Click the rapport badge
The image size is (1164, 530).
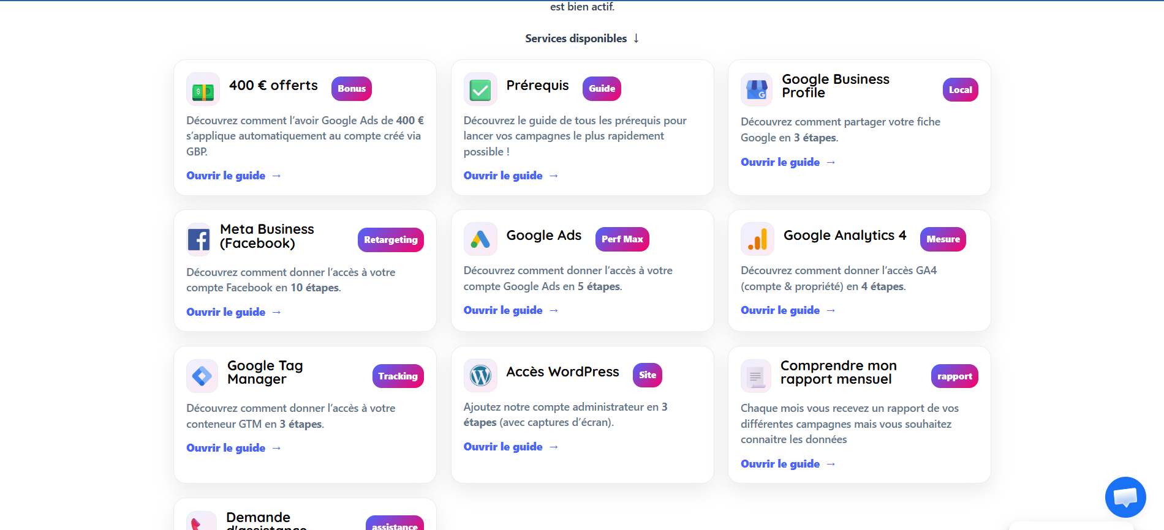pyautogui.click(x=954, y=376)
